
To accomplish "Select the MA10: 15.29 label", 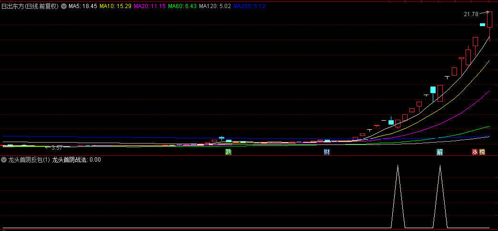I will (116, 6).
